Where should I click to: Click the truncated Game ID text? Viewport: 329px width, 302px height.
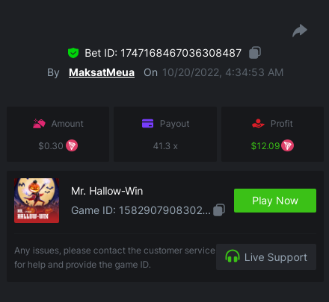[x=141, y=210]
